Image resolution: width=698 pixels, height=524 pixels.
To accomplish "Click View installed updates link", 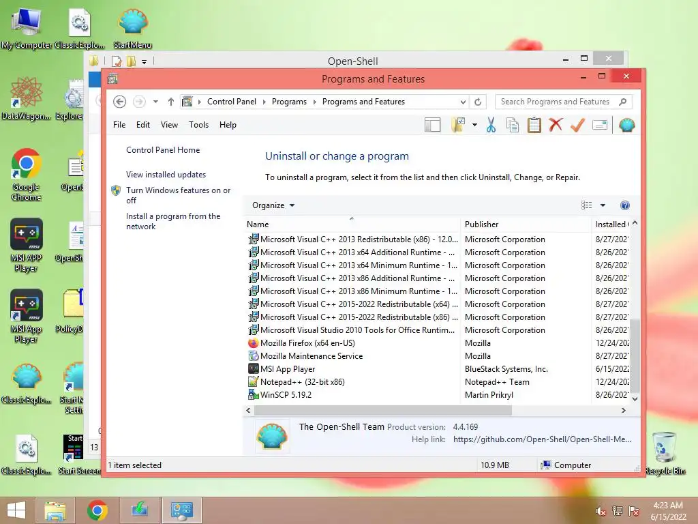I will point(166,175).
